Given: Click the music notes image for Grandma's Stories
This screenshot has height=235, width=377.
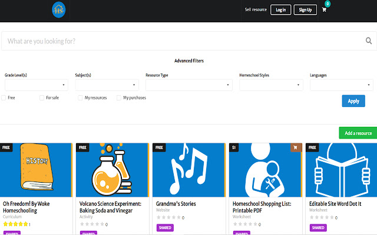Looking at the screenshot, I should tap(188, 169).
